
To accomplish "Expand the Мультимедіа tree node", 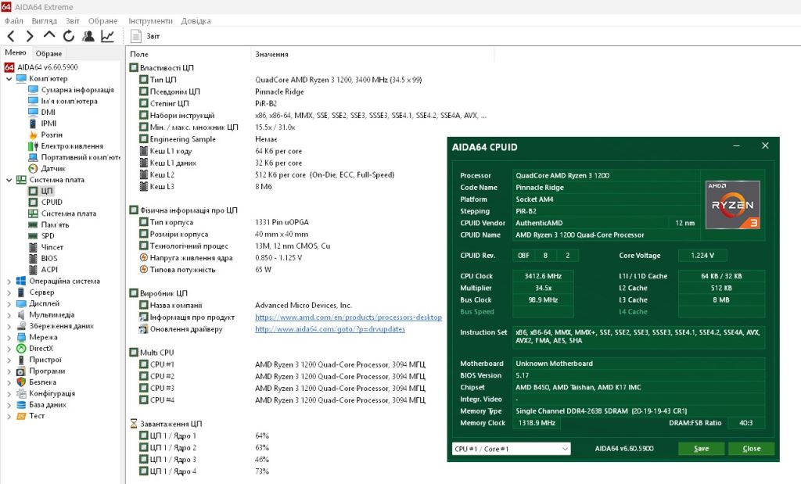I will tap(9, 314).
